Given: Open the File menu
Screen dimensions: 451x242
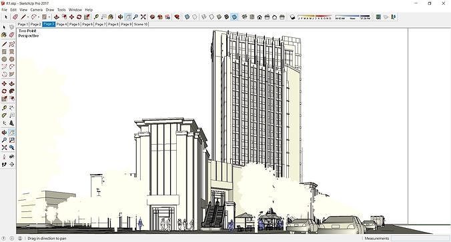Looking at the screenshot, I should [x=4, y=9].
